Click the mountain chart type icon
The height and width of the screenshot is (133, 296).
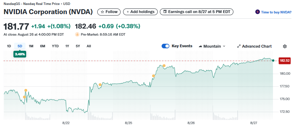(201, 46)
